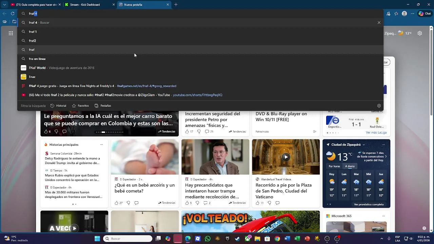This screenshot has width=434, height=244.
Task: Open the Favorites star-list icon in toolbar
Action: 396,14
